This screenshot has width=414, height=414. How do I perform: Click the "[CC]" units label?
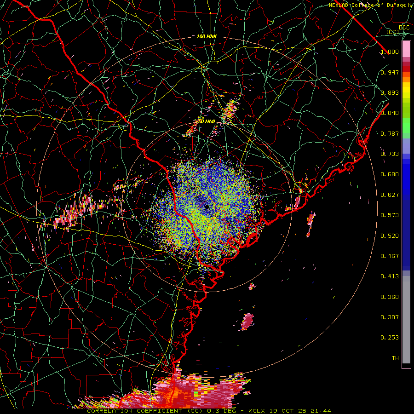(393, 32)
